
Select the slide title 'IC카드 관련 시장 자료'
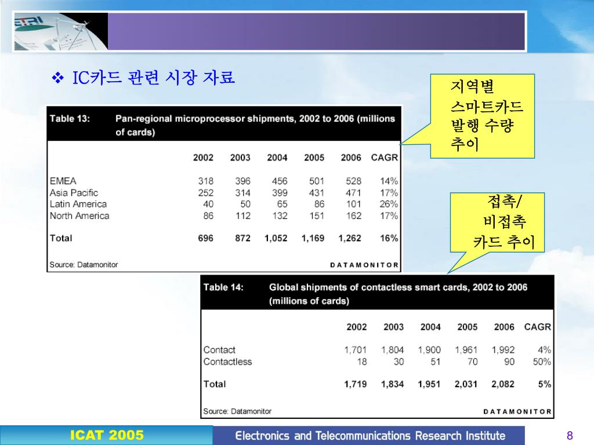(153, 78)
